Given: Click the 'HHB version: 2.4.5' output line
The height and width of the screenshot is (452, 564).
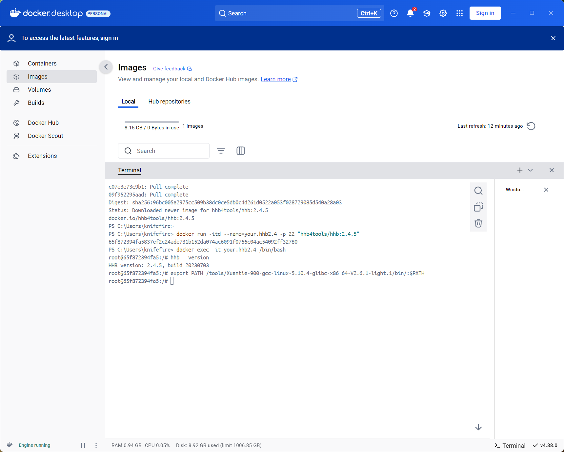Looking at the screenshot, I should tap(159, 265).
